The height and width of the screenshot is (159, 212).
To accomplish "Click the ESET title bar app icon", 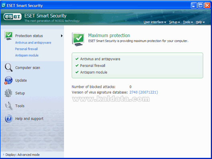I will tap(3, 5).
